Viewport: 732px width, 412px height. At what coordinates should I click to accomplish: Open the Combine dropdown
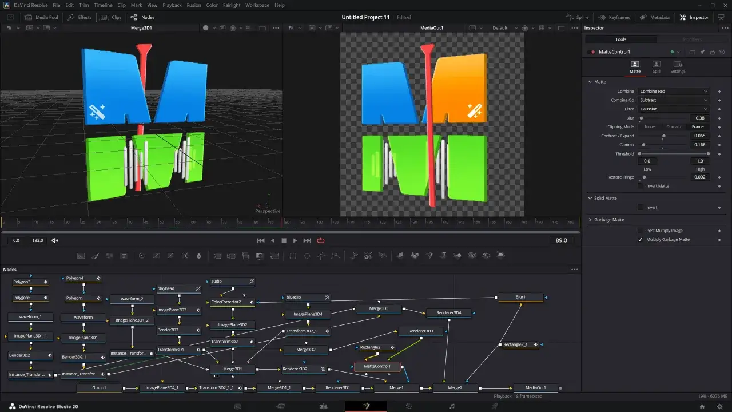click(x=674, y=92)
